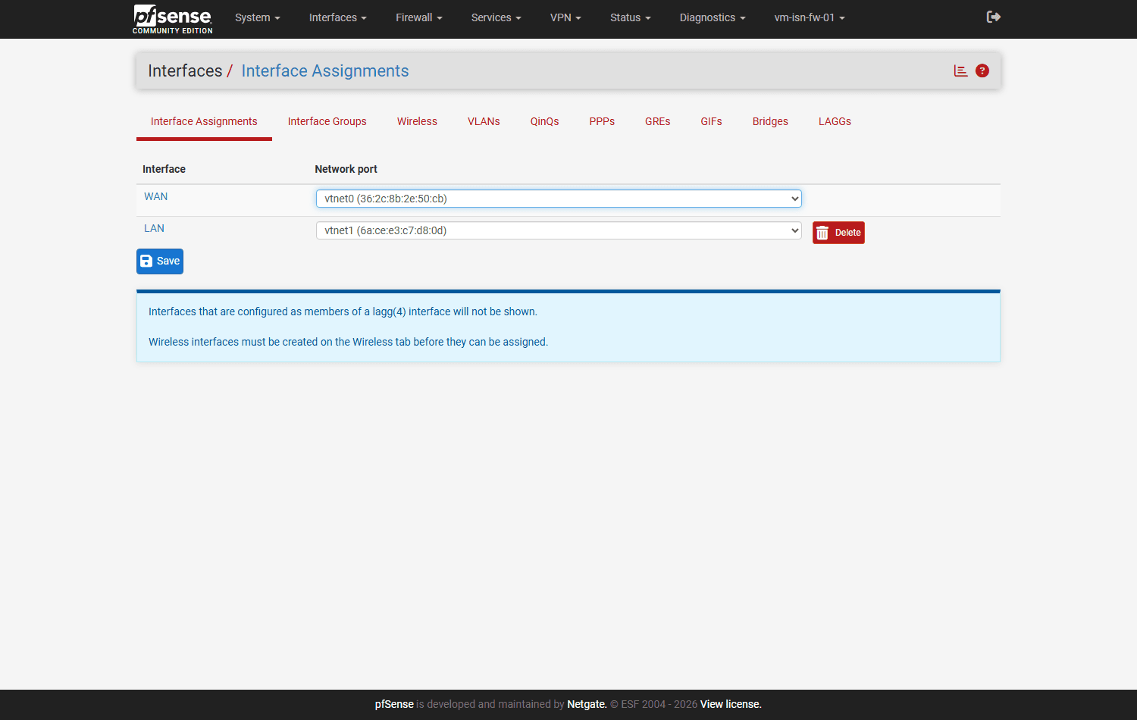Open the WAN interface link
Screen dimensions: 1137x720
coord(156,196)
